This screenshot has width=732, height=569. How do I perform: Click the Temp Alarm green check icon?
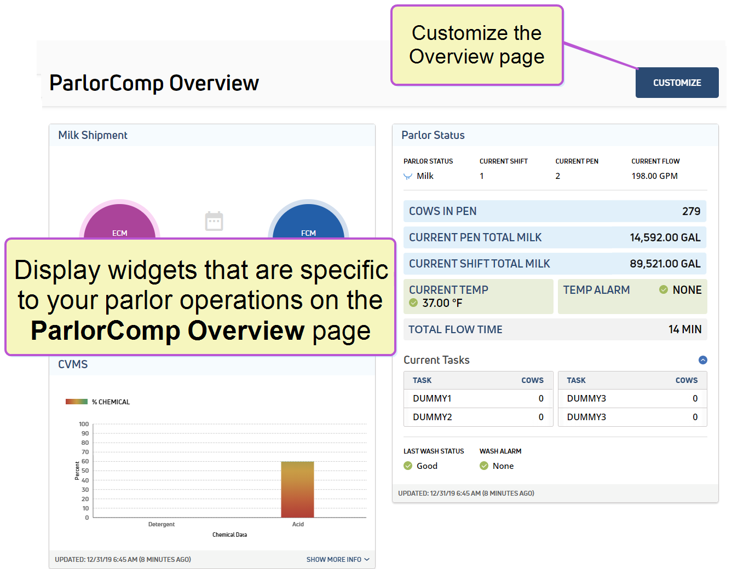(x=664, y=289)
